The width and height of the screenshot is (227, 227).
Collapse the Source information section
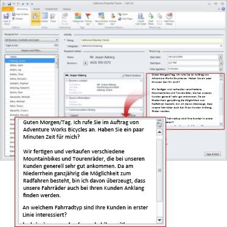pyautogui.click(x=141, y=98)
